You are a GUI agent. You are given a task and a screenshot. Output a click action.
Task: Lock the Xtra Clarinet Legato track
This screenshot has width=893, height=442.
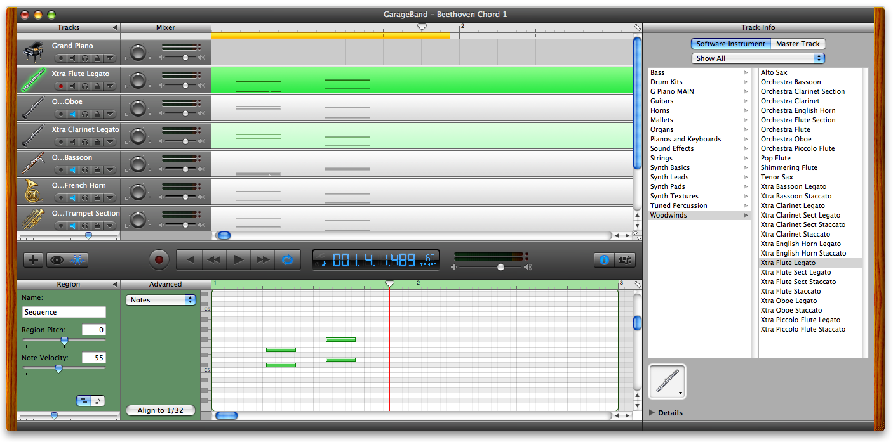(x=97, y=142)
